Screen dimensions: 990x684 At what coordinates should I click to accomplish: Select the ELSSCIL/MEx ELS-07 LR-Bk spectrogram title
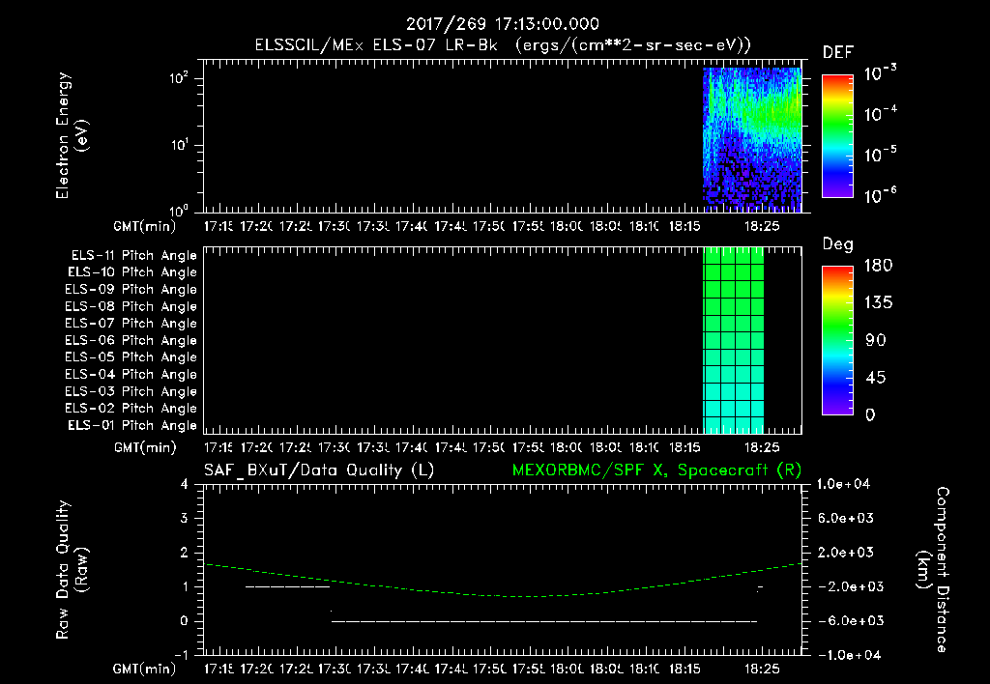click(503, 45)
